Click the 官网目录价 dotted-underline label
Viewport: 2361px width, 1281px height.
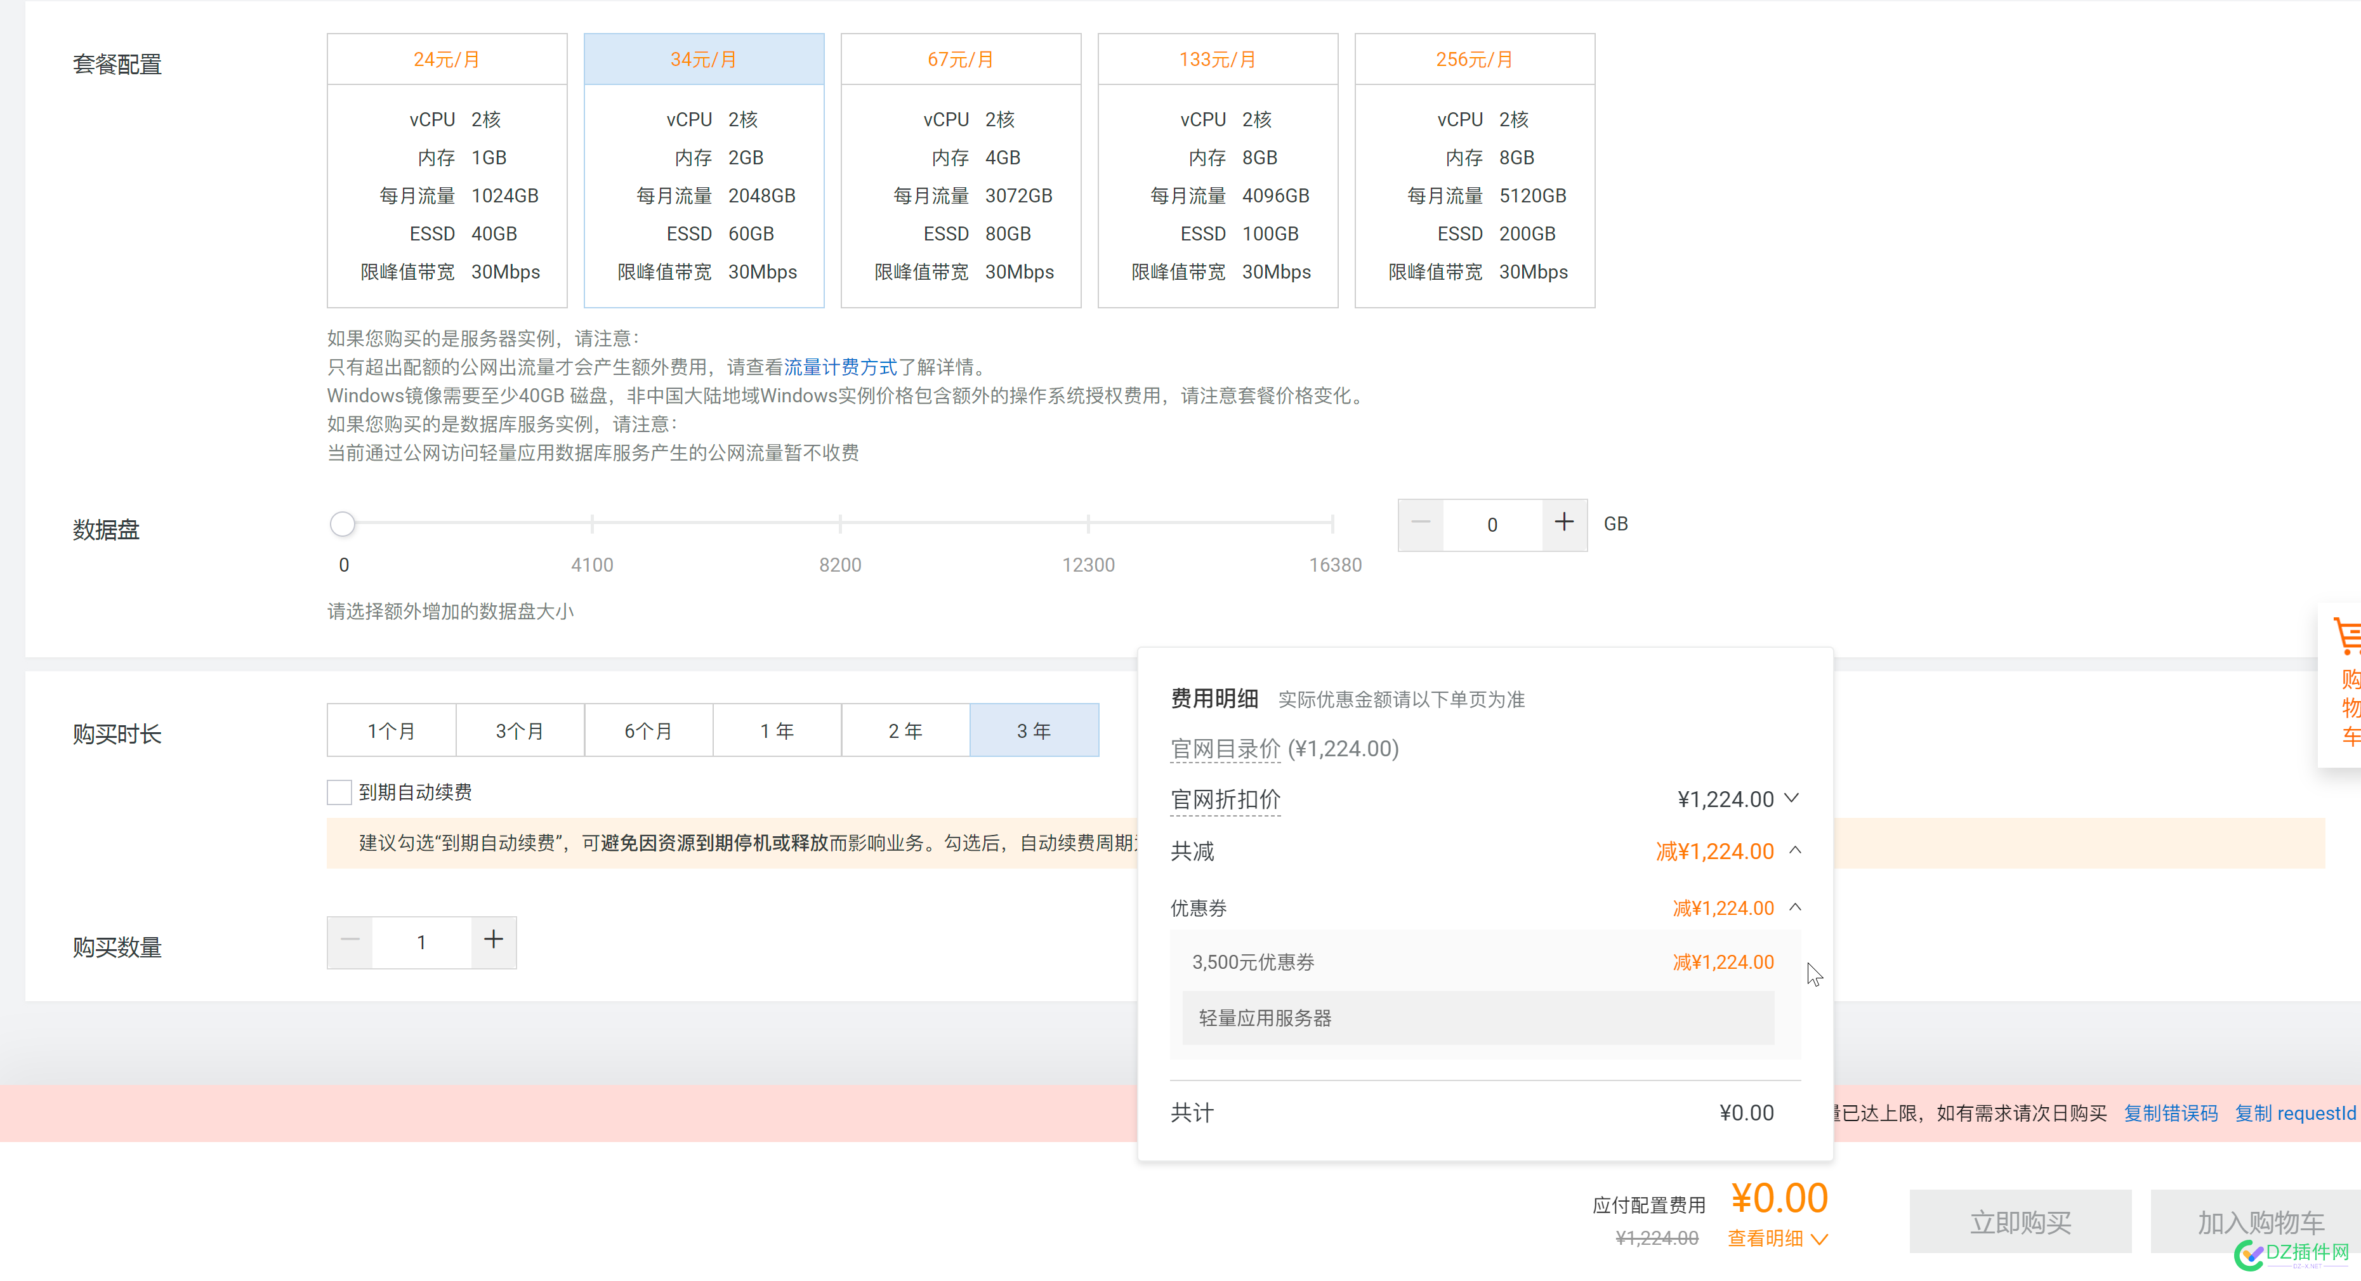click(1225, 749)
